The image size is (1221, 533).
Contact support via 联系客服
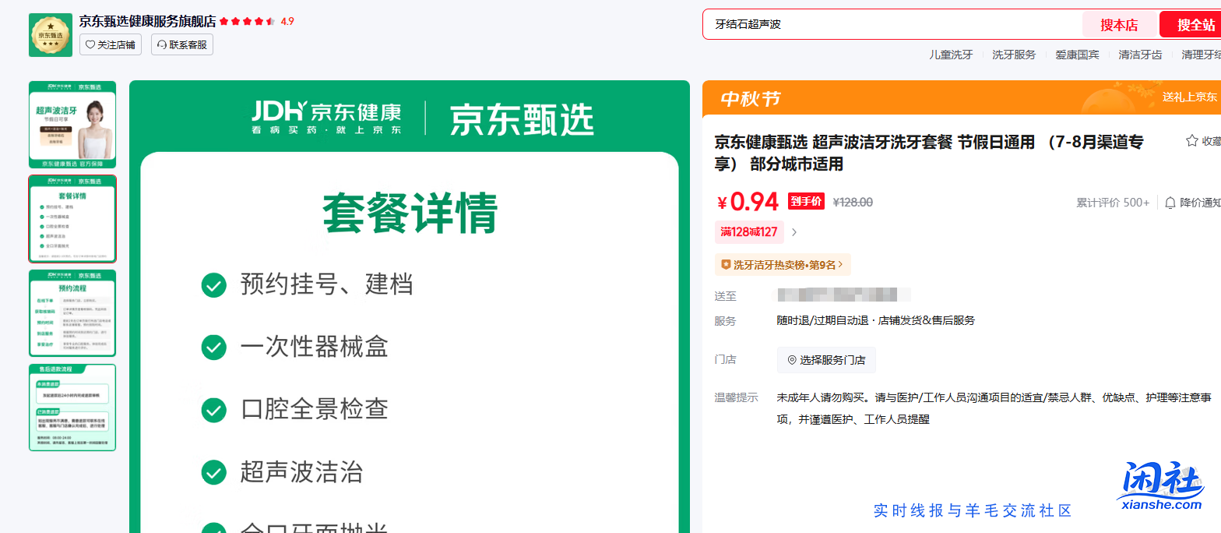(x=182, y=45)
